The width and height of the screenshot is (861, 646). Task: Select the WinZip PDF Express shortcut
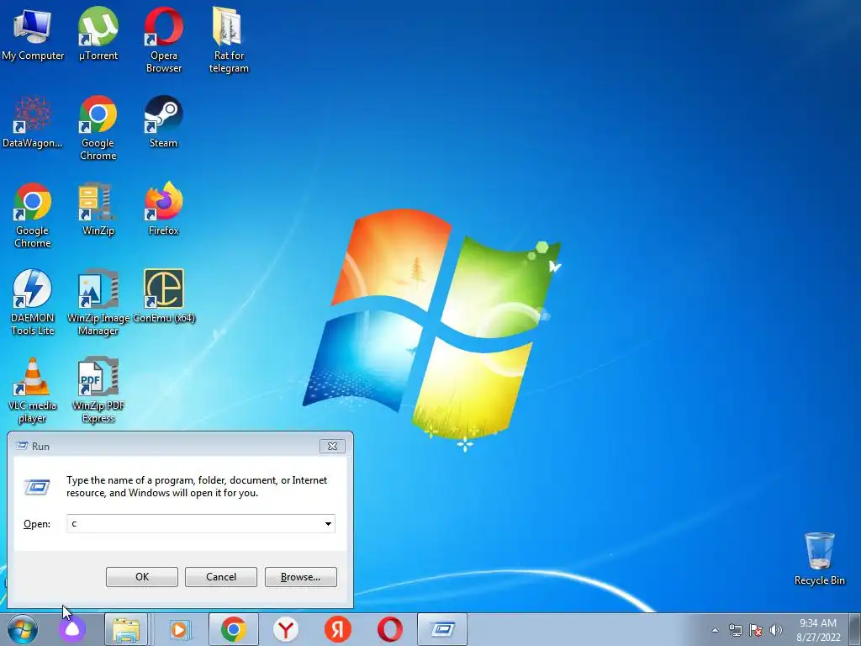pos(98,390)
